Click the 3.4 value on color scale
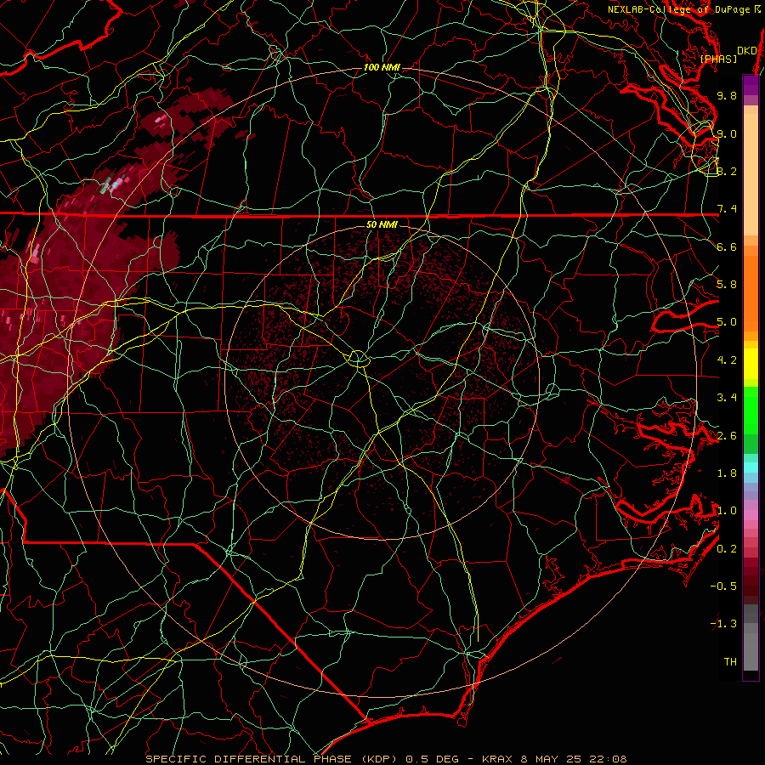Image resolution: width=765 pixels, height=765 pixels. point(727,398)
